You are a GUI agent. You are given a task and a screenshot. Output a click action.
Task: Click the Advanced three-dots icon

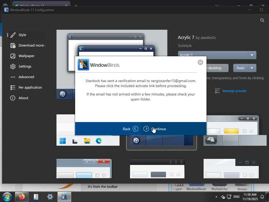[13, 77]
